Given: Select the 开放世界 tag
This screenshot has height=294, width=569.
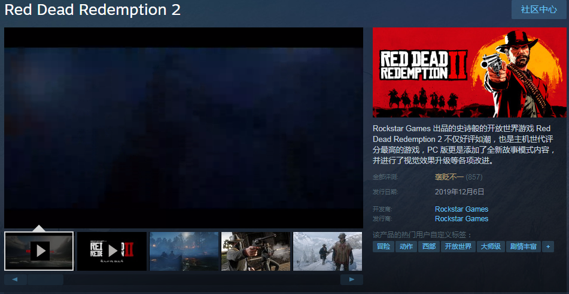Looking at the screenshot, I should coord(458,246).
